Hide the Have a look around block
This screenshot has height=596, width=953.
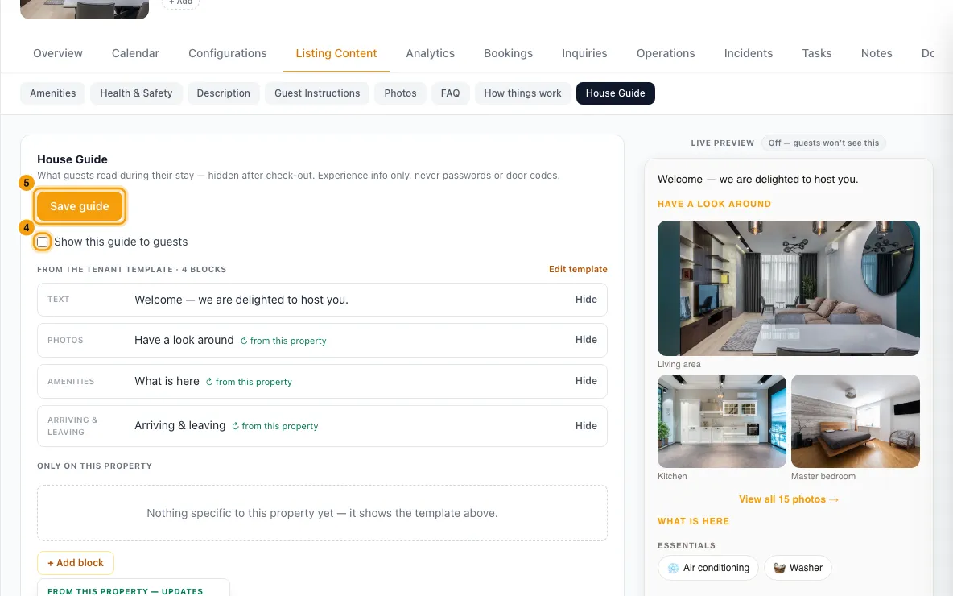[x=586, y=339]
